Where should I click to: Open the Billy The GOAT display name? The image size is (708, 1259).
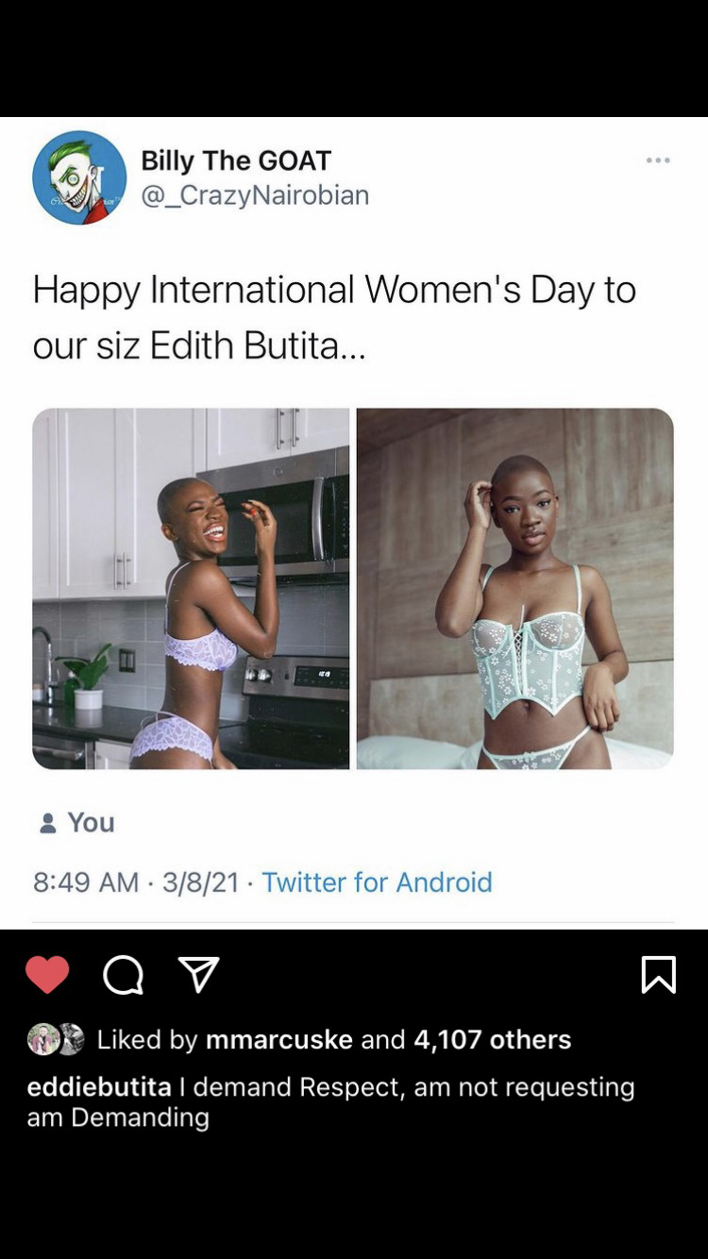(236, 160)
